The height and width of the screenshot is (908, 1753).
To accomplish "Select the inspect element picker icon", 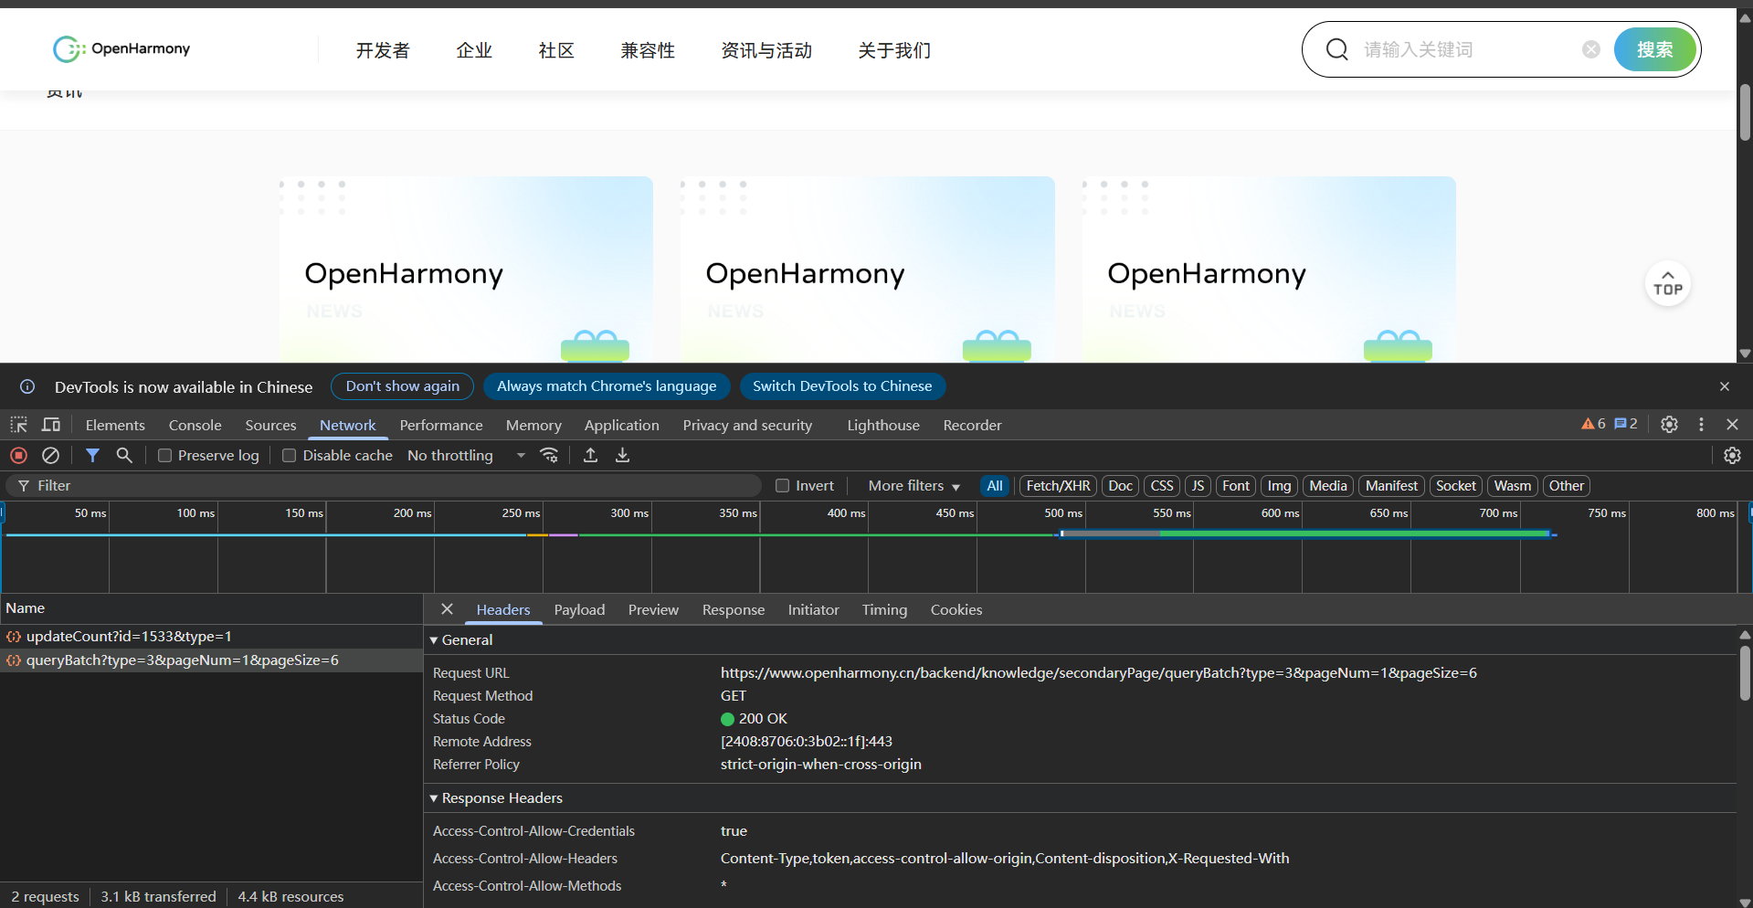I will coord(18,425).
